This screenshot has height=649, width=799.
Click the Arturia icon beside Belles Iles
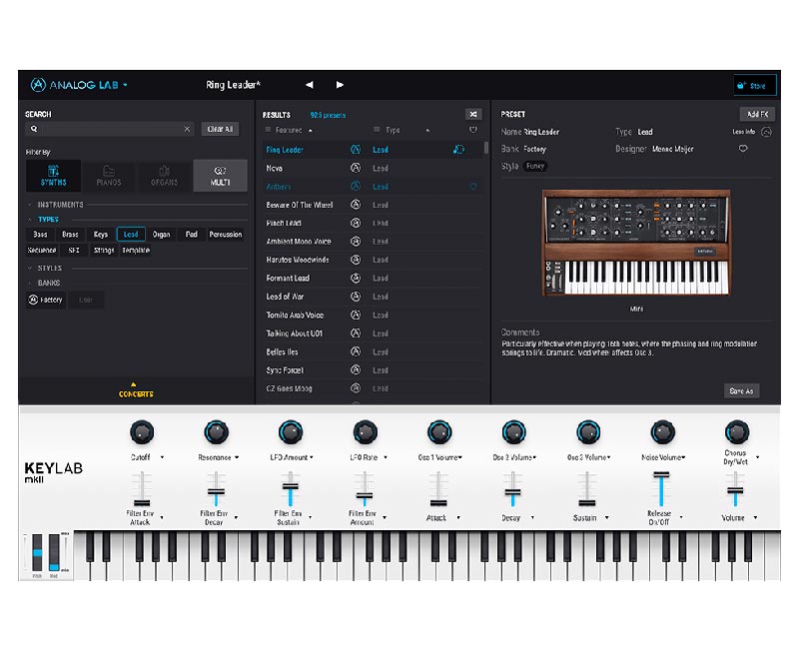tap(356, 351)
